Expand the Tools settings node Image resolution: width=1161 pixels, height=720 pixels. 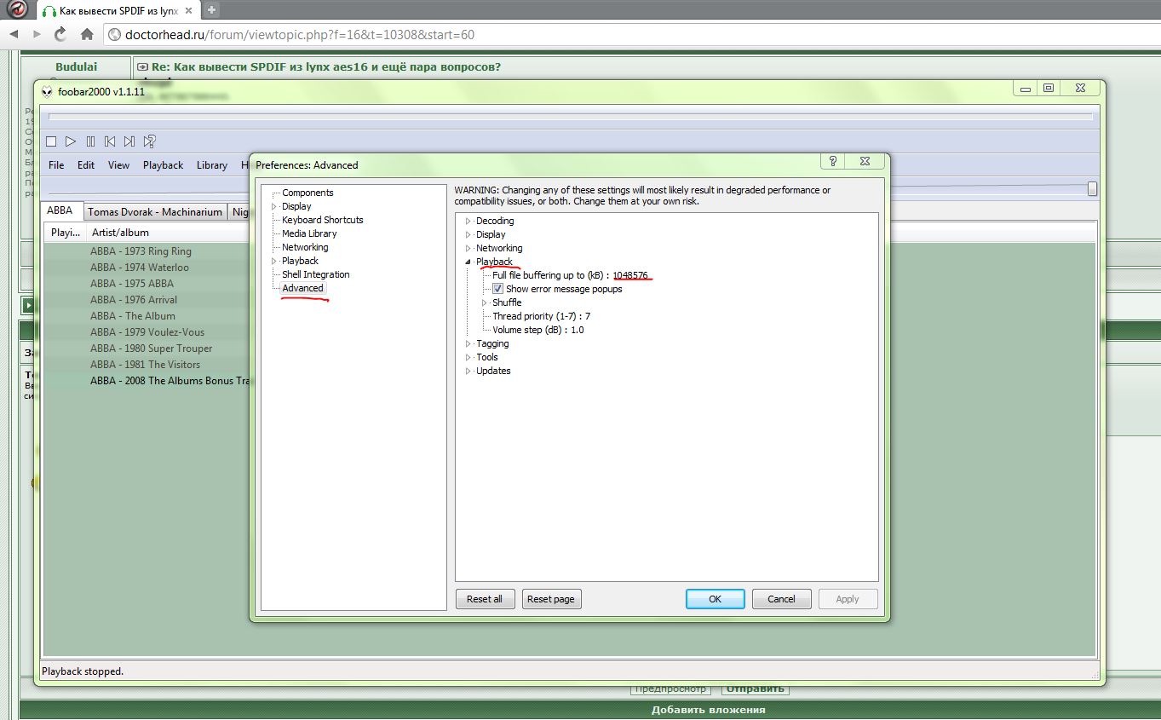pyautogui.click(x=468, y=357)
